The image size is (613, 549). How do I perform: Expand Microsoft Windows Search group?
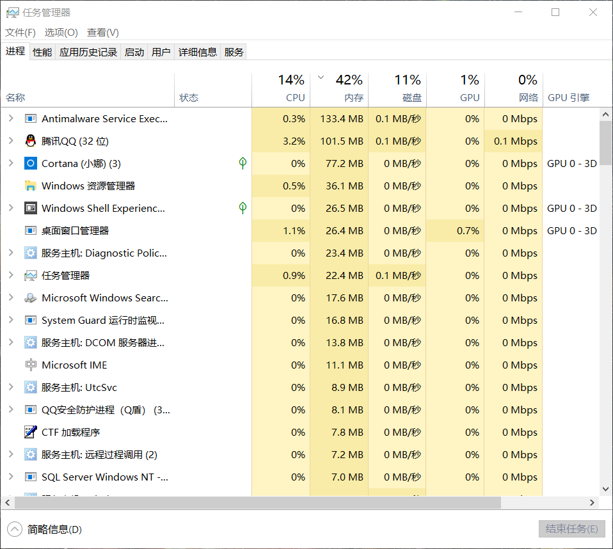tap(11, 298)
